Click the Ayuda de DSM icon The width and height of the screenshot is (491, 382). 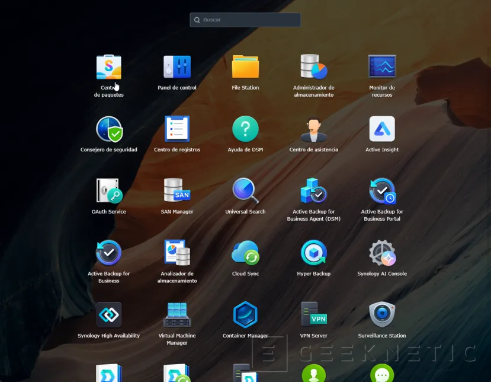click(245, 129)
